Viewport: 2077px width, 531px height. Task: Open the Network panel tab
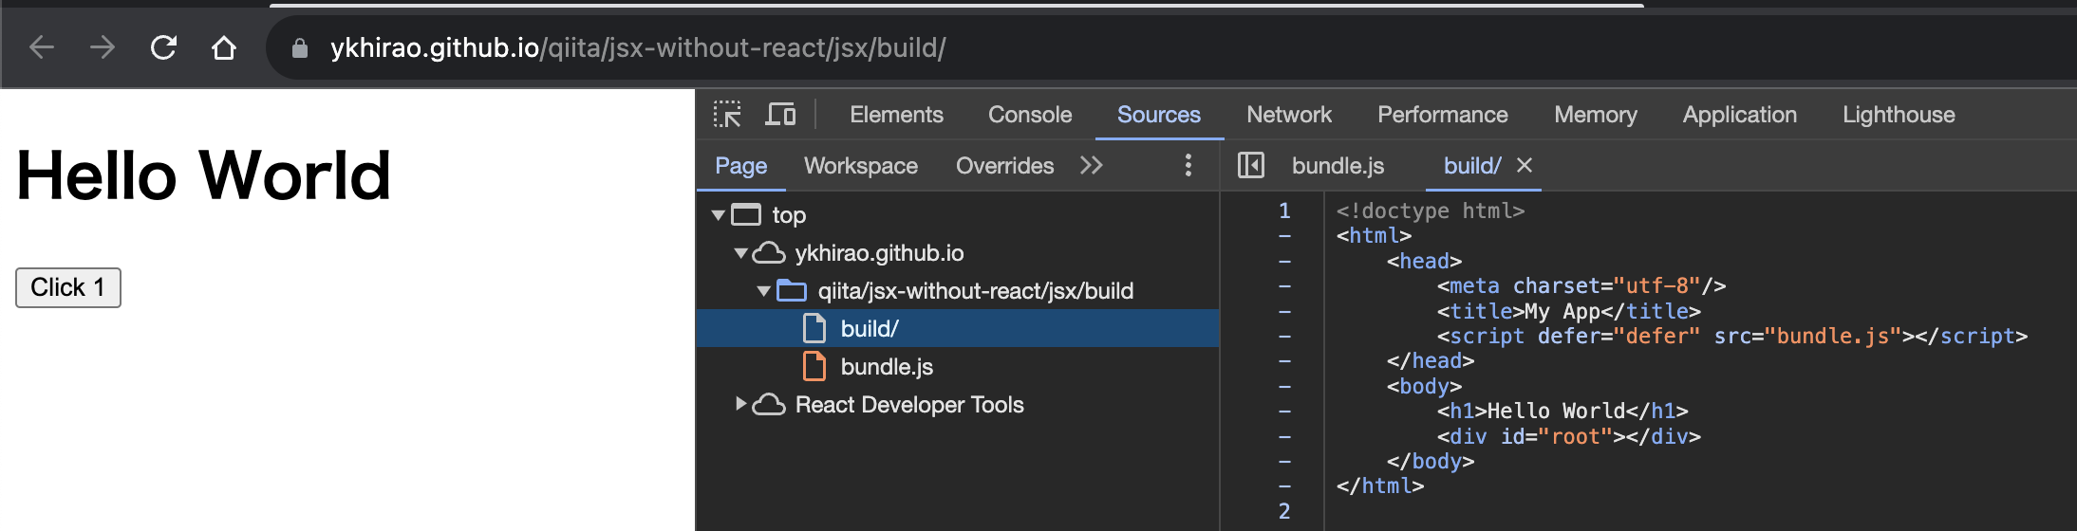click(1288, 115)
